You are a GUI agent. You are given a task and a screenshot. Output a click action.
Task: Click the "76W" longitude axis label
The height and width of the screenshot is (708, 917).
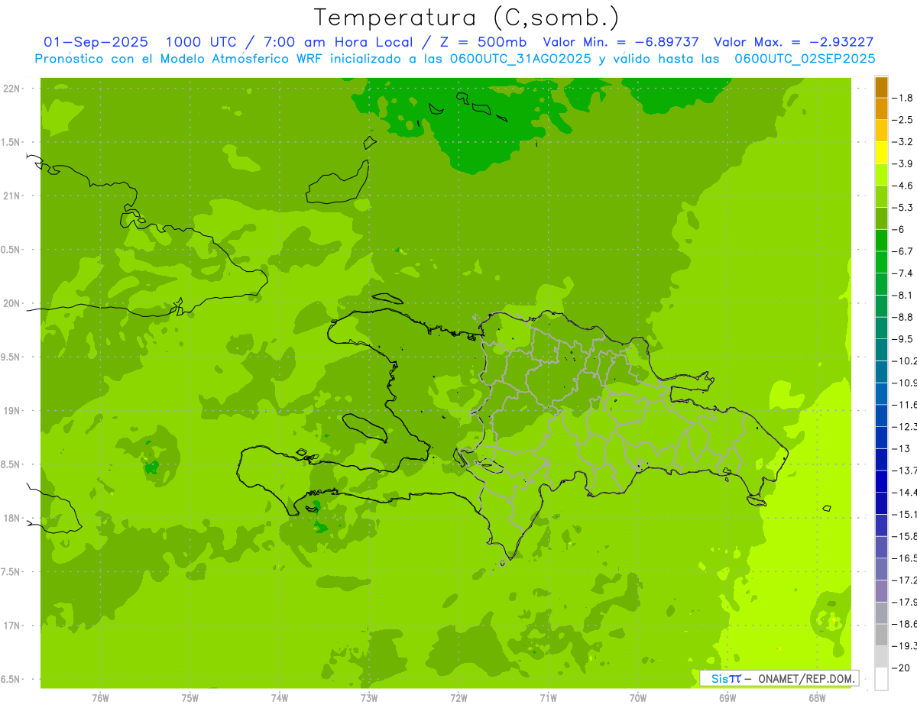point(100,698)
